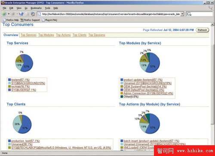Open OEM.SystemPool (techlab)(14.3%) link

(145, 87)
